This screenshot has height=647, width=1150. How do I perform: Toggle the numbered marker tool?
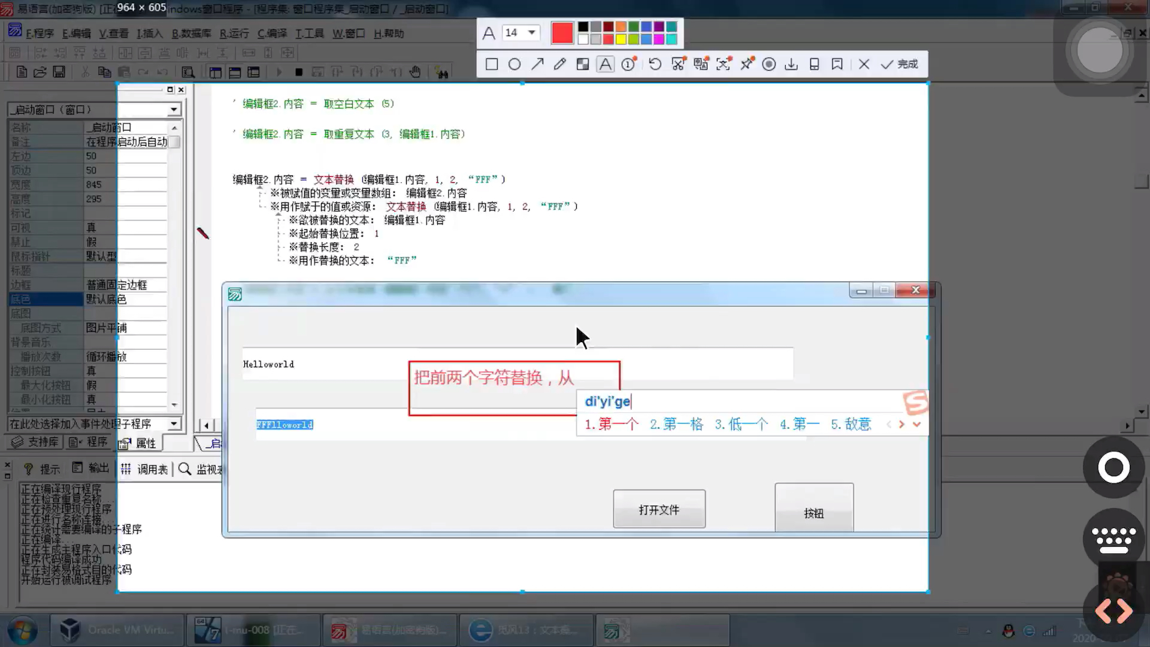(x=628, y=64)
